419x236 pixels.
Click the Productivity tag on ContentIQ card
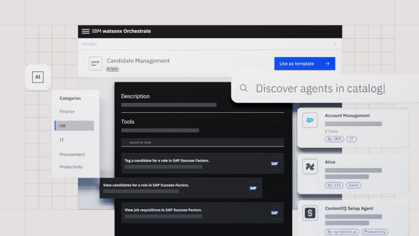(x=375, y=232)
